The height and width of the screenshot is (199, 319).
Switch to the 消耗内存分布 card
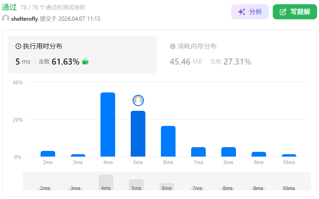tap(236, 54)
